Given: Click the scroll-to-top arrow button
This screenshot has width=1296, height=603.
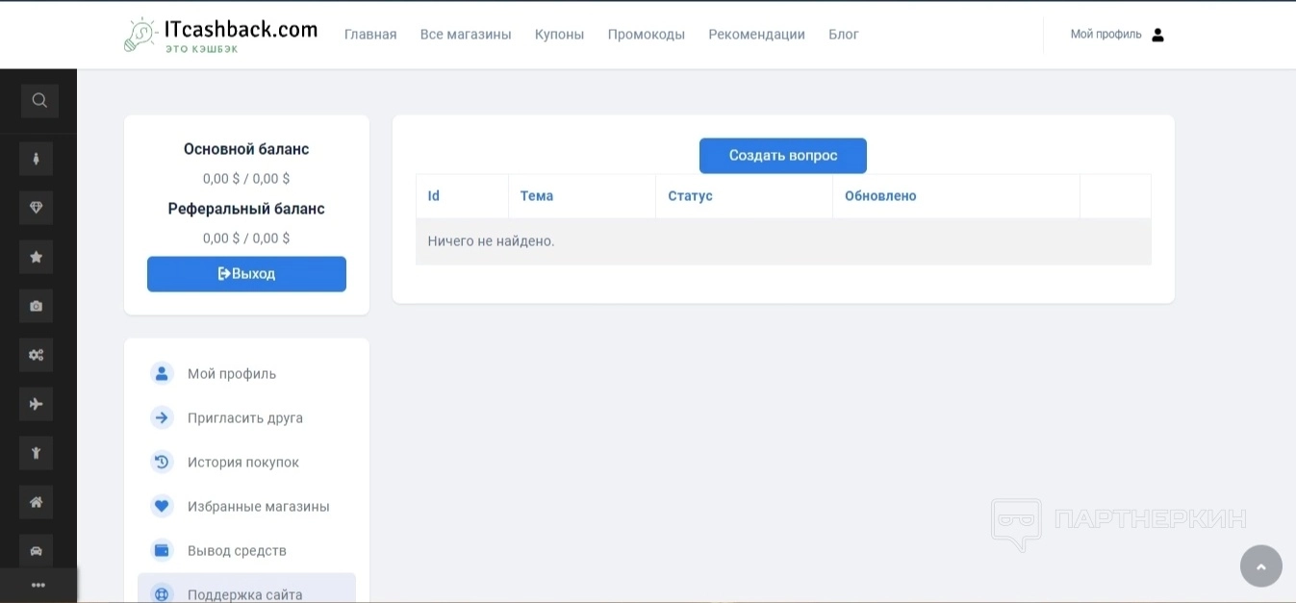Looking at the screenshot, I should (1261, 565).
